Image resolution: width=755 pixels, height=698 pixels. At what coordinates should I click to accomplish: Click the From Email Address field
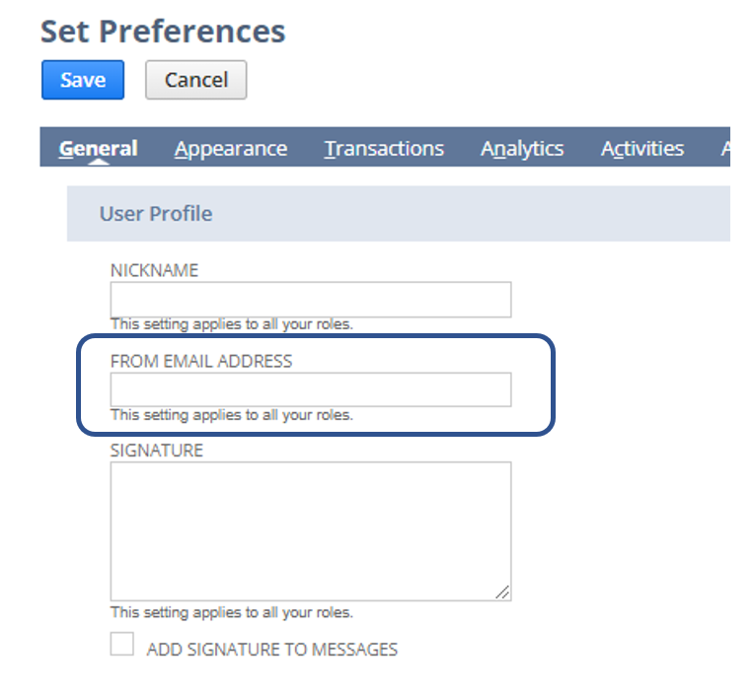(x=311, y=389)
